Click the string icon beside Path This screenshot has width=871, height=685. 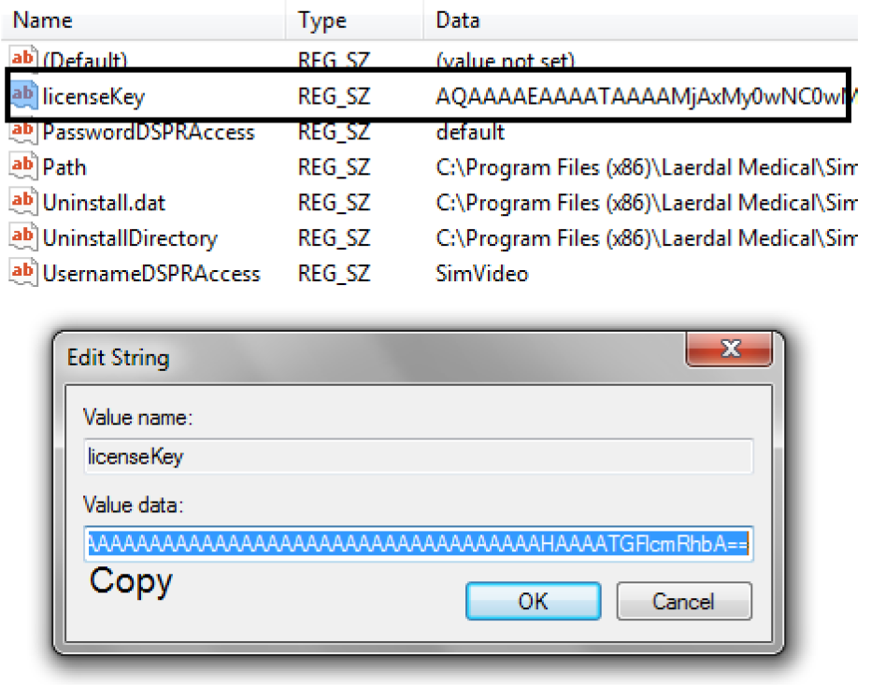point(22,166)
